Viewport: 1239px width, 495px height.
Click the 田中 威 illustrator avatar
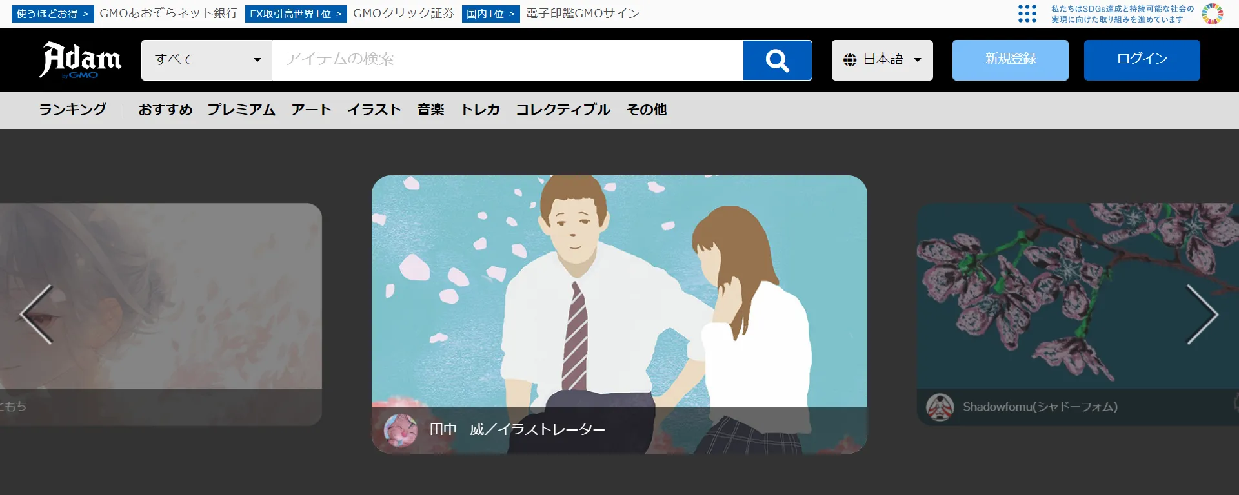(x=400, y=430)
